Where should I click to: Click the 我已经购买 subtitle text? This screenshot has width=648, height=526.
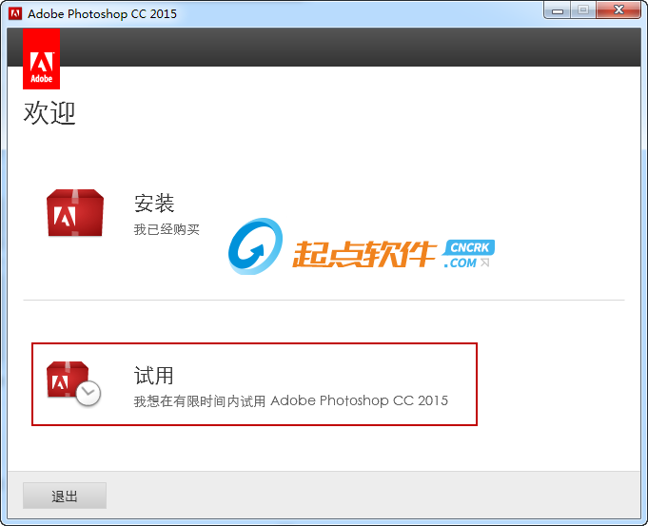click(167, 229)
